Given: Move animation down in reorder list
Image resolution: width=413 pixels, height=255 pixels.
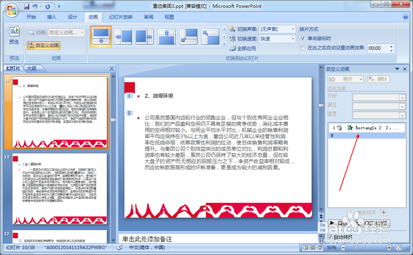Looking at the screenshot, I should [384, 213].
